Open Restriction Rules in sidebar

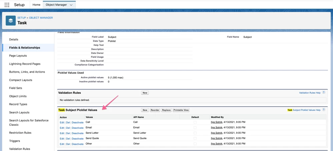click(x=20, y=133)
